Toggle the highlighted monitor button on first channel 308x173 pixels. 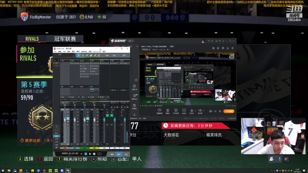[68, 118]
